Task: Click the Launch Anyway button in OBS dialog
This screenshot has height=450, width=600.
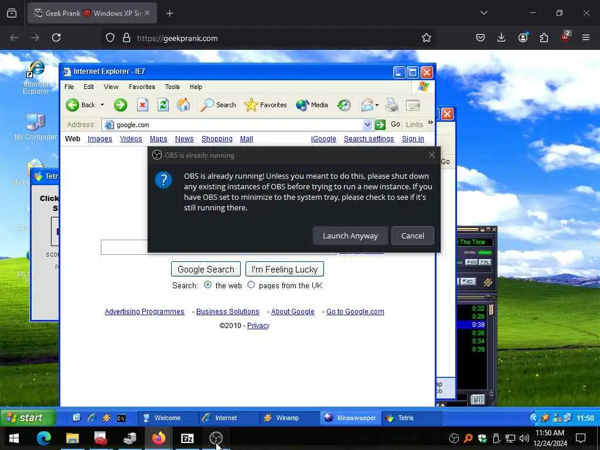Action: click(350, 236)
